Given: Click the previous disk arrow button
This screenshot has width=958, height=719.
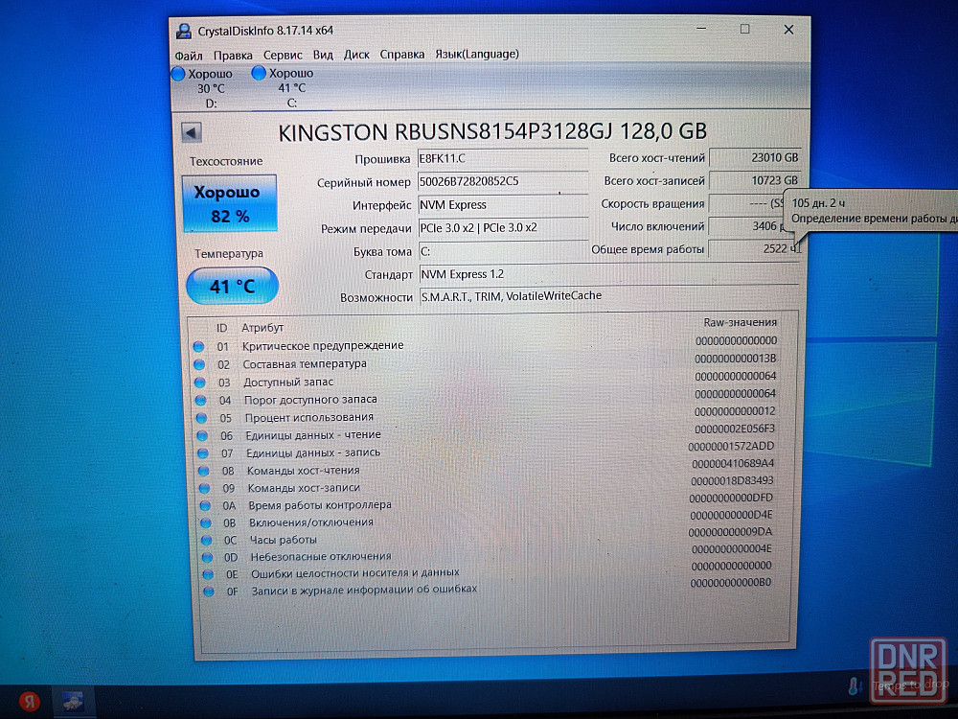Looking at the screenshot, I should 192,132.
